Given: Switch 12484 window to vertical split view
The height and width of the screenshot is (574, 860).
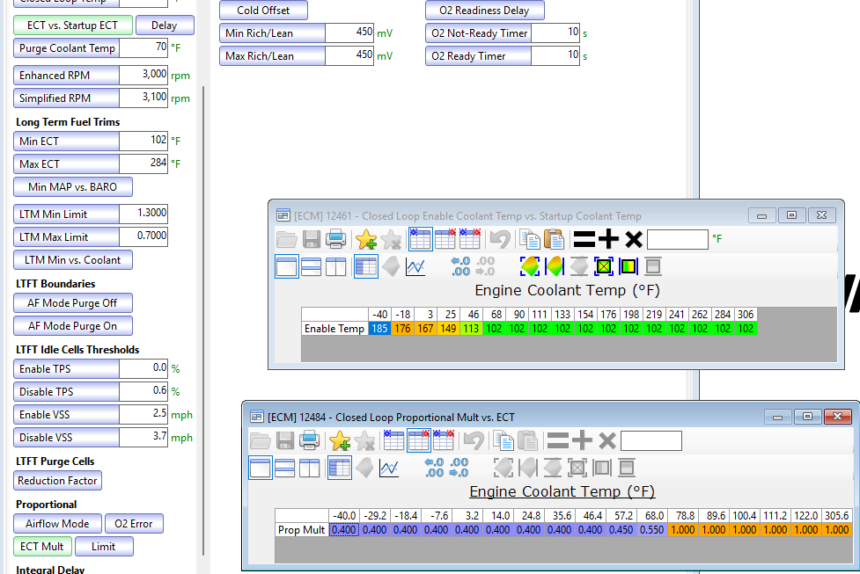Looking at the screenshot, I should (x=309, y=469).
